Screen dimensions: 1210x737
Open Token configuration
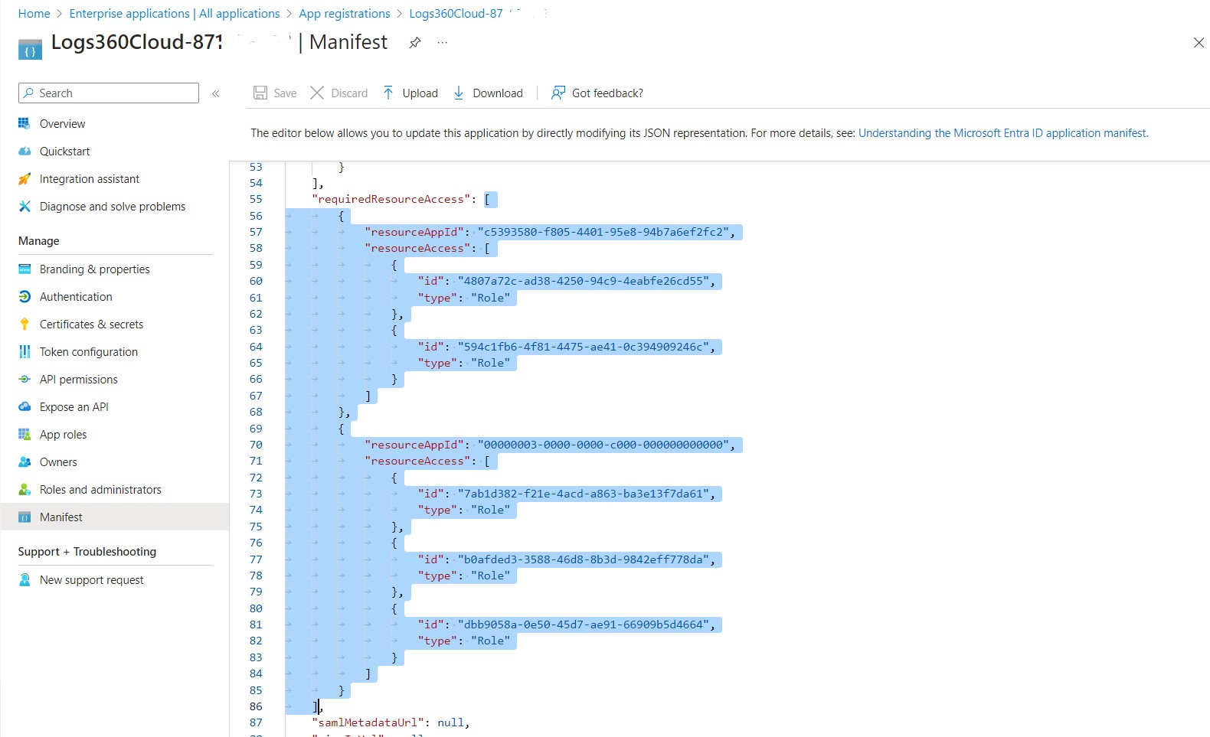[x=87, y=351]
